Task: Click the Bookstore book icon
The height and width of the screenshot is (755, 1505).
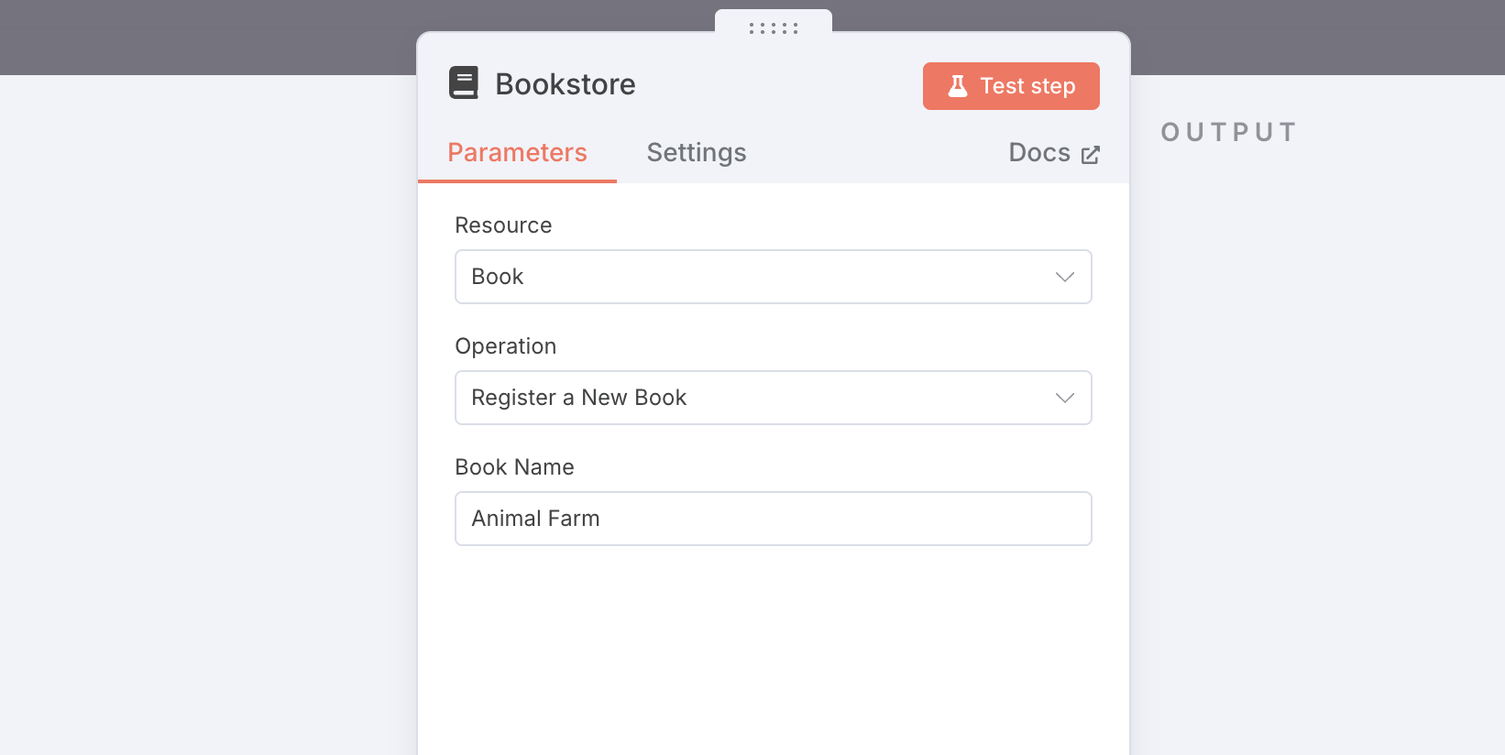Action: 464,83
